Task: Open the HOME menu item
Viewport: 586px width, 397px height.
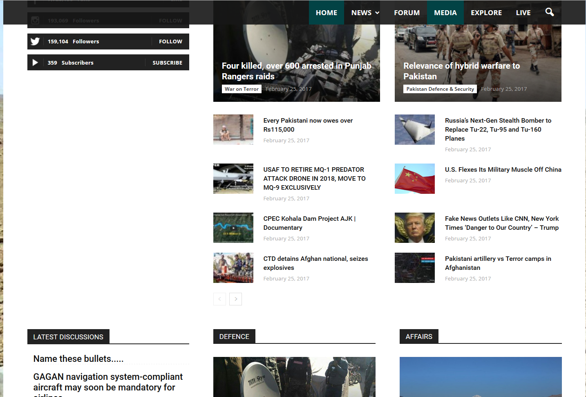Action: (x=327, y=13)
